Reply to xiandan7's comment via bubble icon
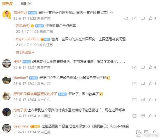This screenshot has height=139, width=161. click(142, 83)
